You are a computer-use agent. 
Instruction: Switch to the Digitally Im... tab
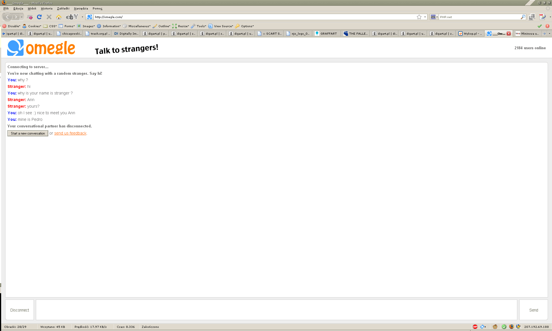tap(126, 34)
